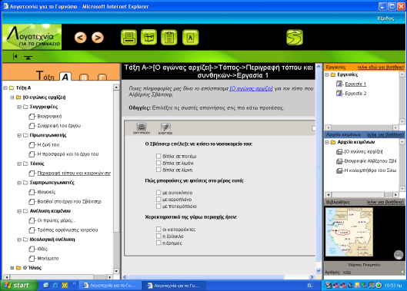Click the page icon next to Βιογραφικό

pyautogui.click(x=32, y=117)
